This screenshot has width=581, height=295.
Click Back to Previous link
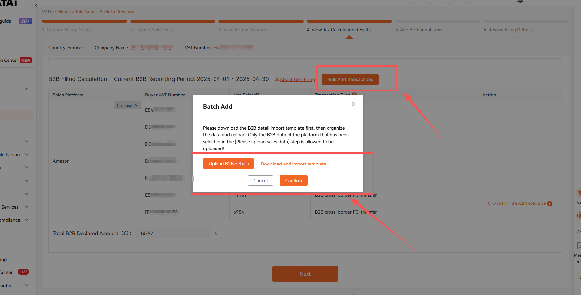point(117,12)
